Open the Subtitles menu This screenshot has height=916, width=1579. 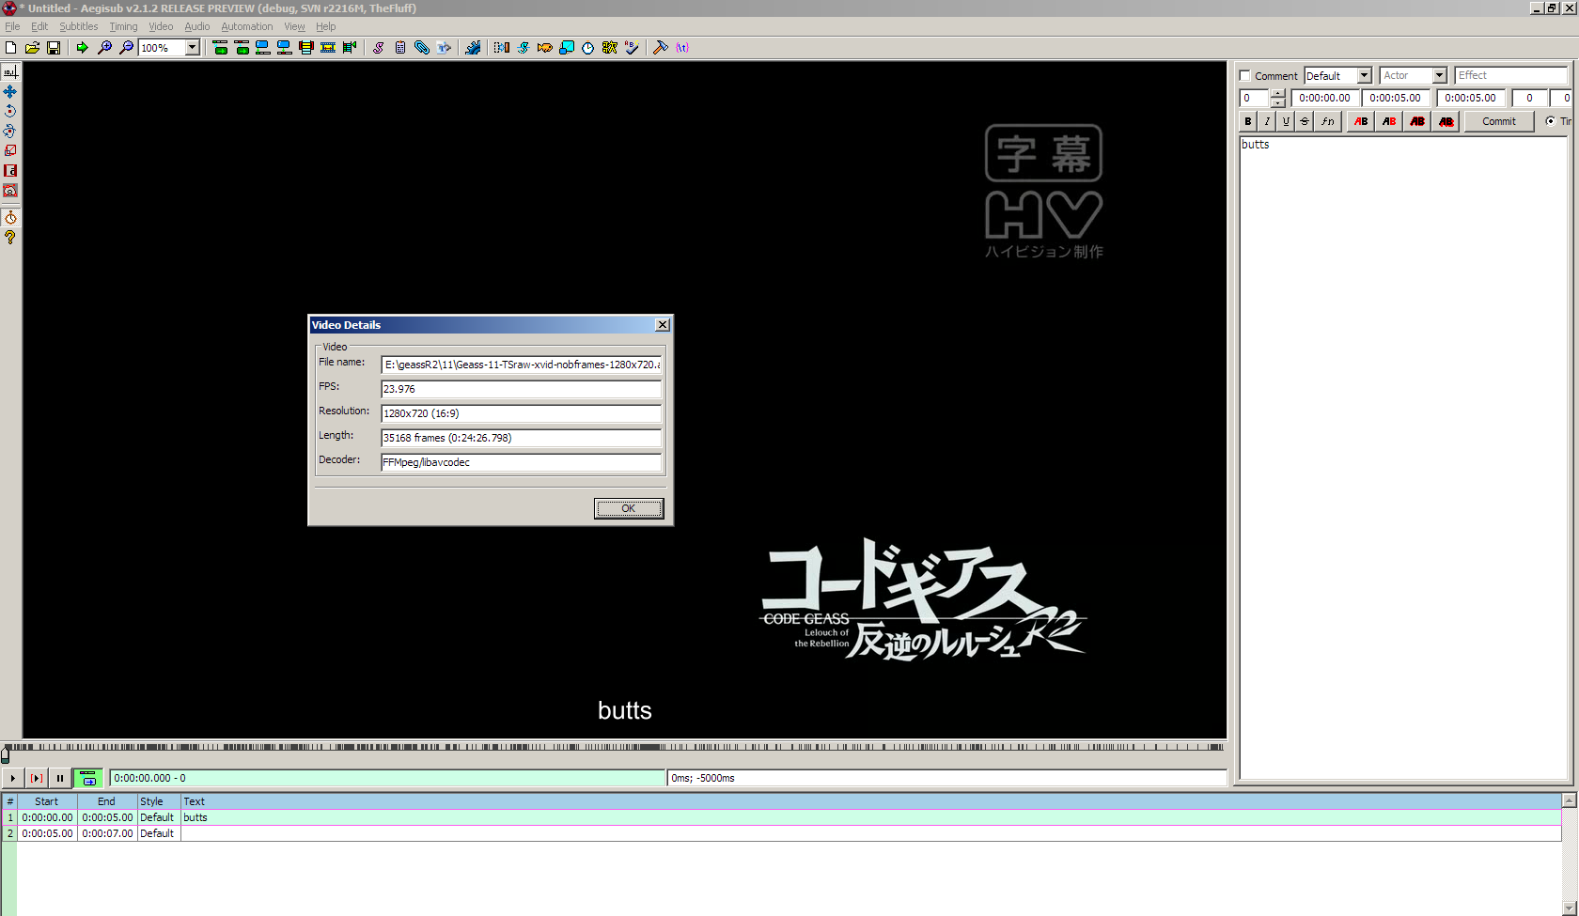[79, 26]
